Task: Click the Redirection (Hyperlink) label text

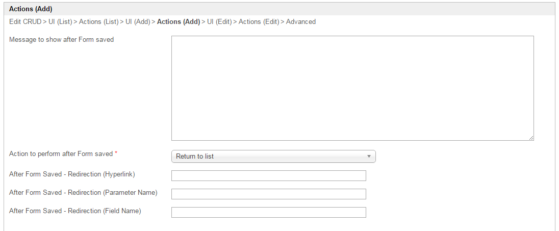Action: pyautogui.click(x=72, y=174)
